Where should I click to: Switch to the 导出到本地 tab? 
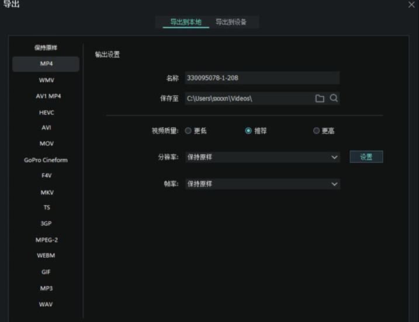186,22
